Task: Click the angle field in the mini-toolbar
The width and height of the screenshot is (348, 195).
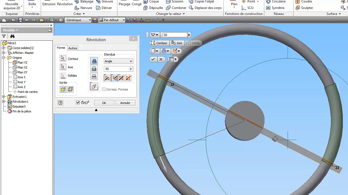Action: [175, 35]
